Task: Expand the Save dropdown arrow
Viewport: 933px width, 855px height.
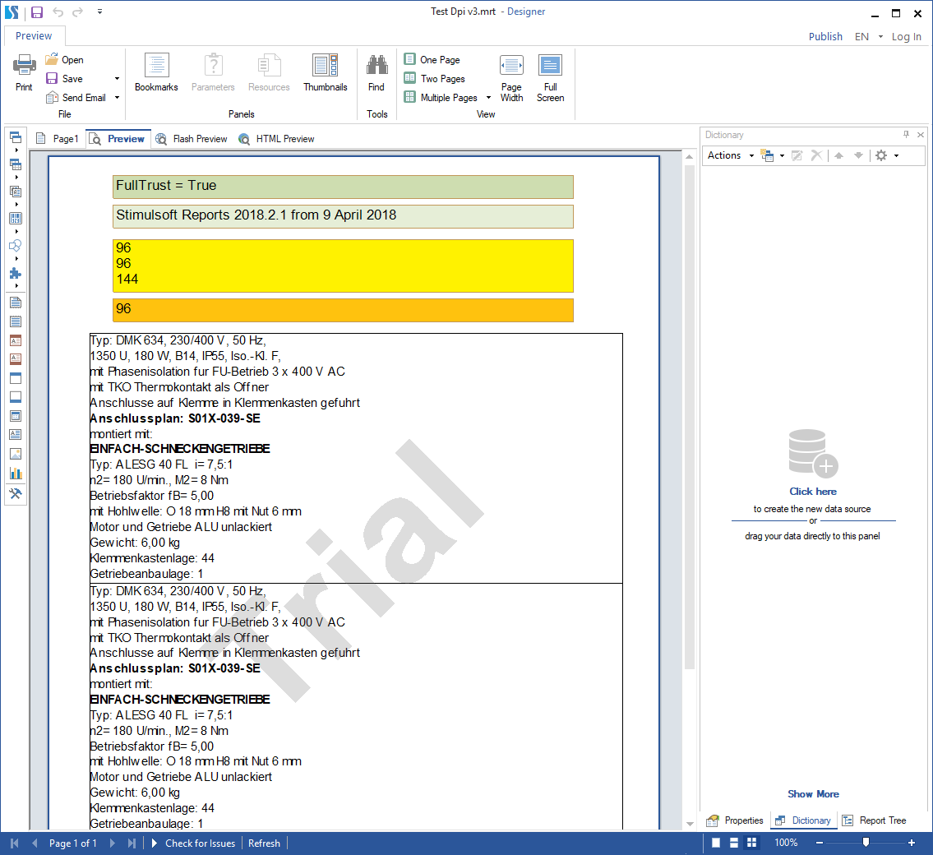Action: (x=118, y=79)
